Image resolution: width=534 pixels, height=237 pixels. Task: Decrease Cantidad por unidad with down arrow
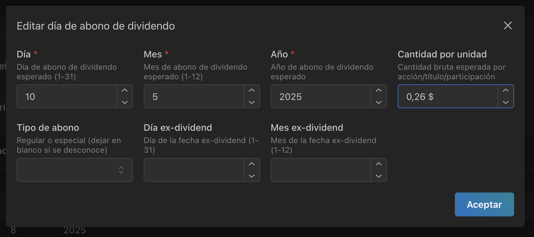pos(506,102)
